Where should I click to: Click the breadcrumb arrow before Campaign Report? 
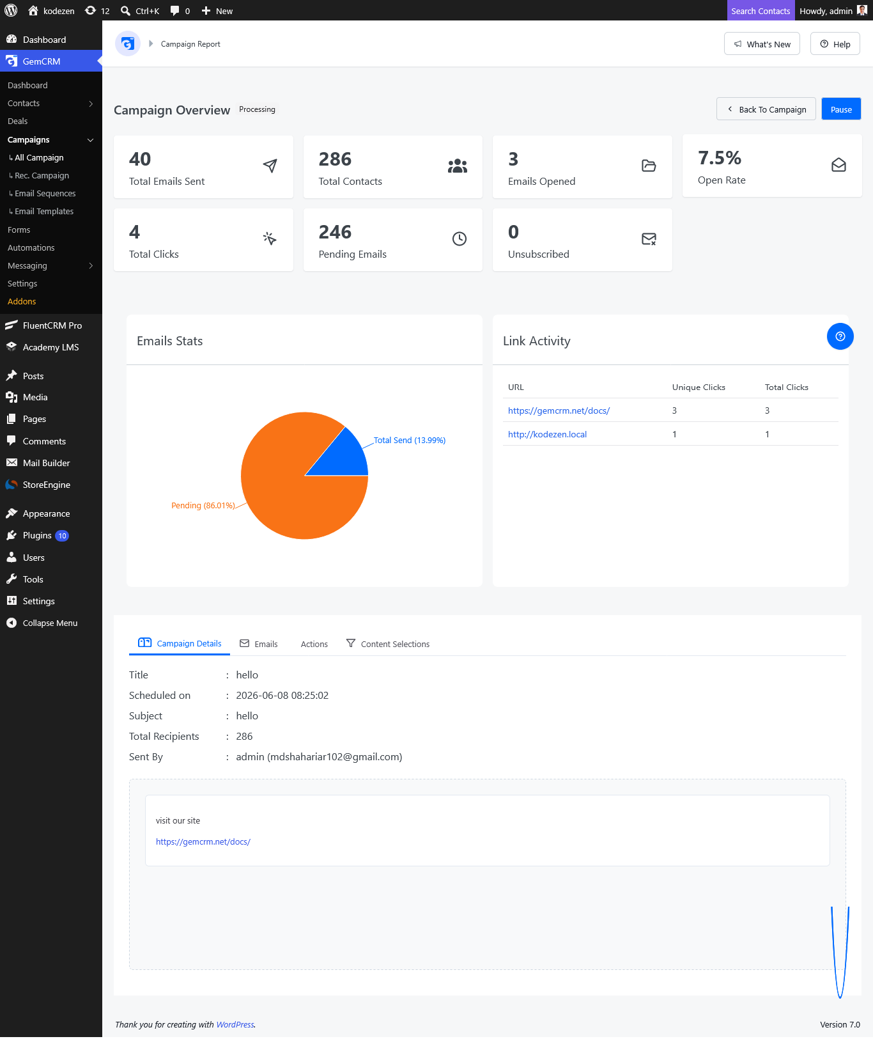[151, 43]
